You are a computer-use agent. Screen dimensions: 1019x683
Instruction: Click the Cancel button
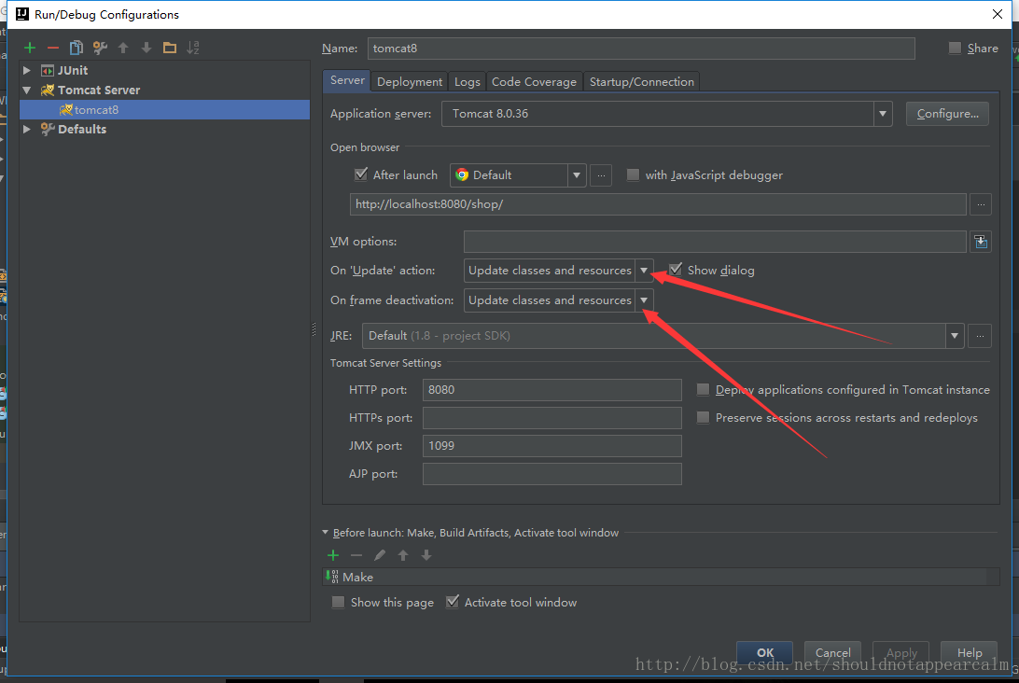[832, 652]
